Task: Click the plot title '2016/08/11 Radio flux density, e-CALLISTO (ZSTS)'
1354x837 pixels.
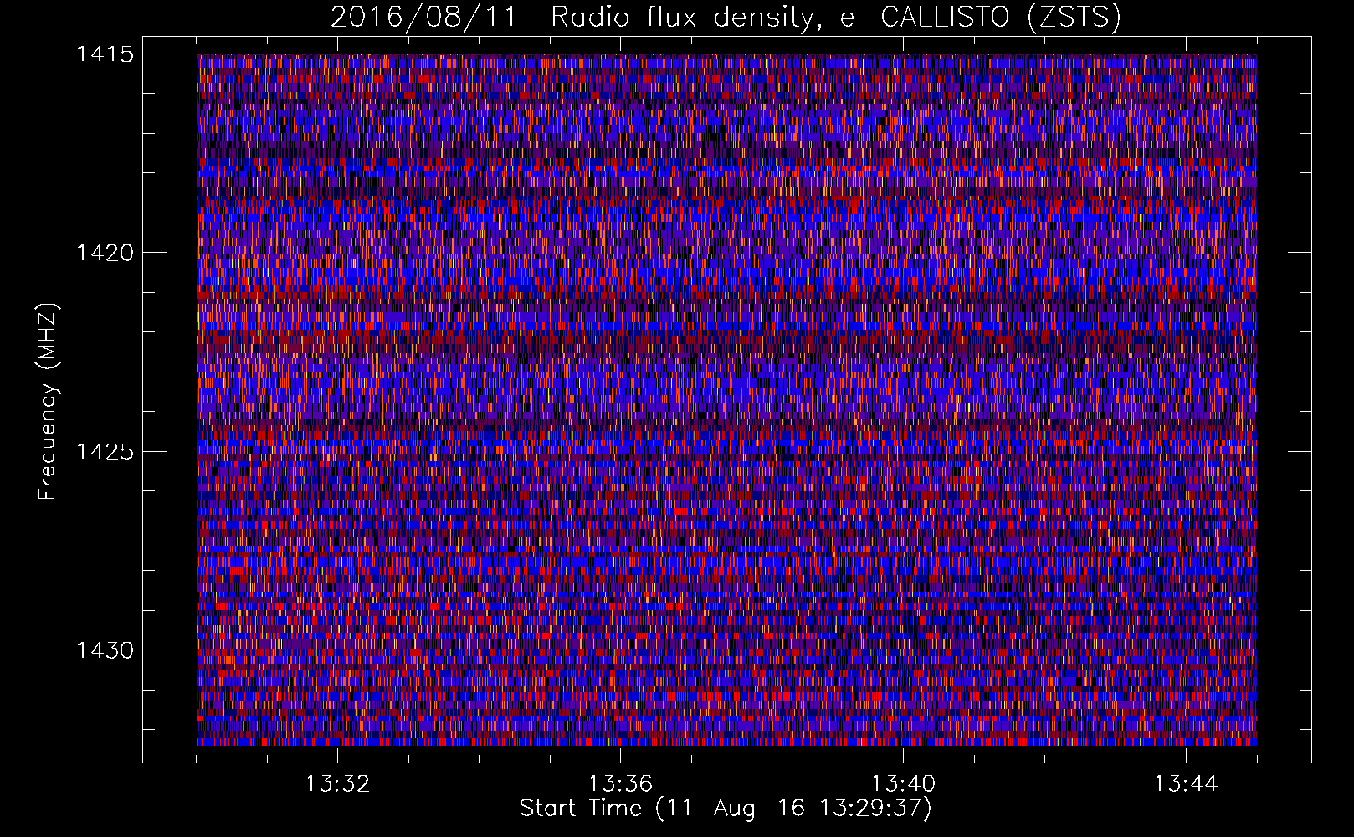Action: 726,17
